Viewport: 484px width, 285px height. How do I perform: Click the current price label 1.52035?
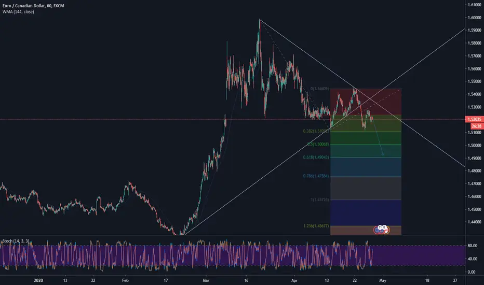click(475, 119)
